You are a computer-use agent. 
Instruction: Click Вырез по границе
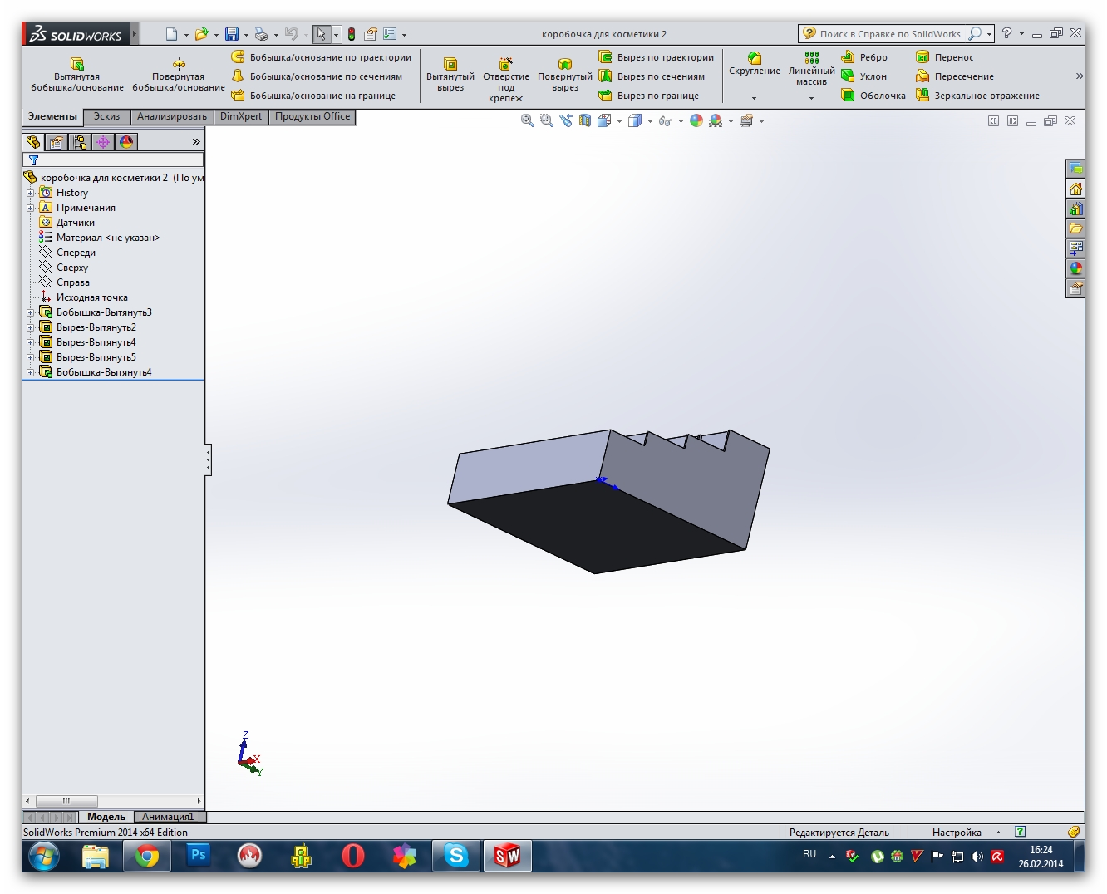(x=649, y=96)
